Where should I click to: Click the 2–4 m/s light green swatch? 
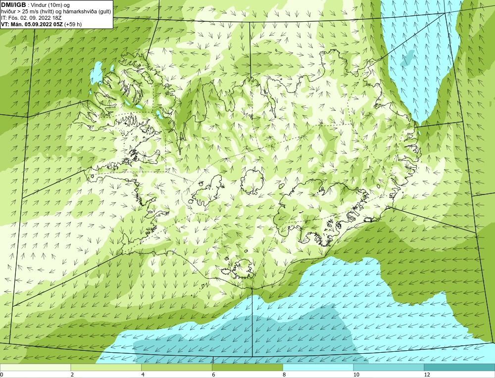106,367
